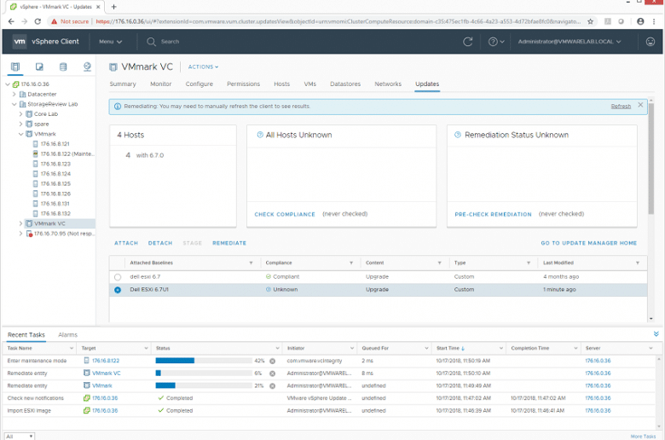
Task: Collapse the Recent Tasks panel with double chevron
Action: click(x=656, y=334)
